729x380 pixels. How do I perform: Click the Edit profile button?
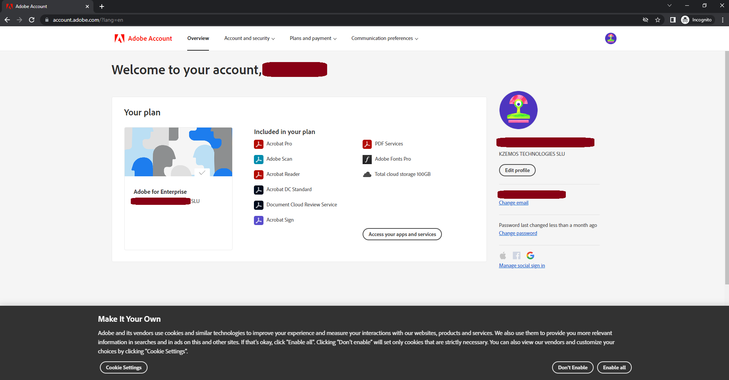click(x=517, y=170)
